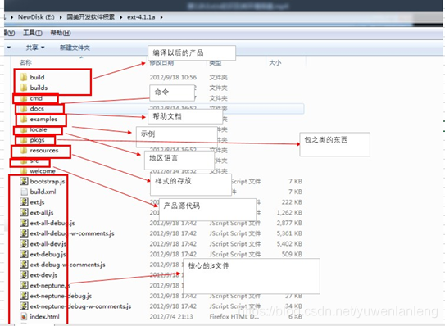The image size is (445, 326).
Task: Select the cmd folder icon
Action: tap(24, 98)
